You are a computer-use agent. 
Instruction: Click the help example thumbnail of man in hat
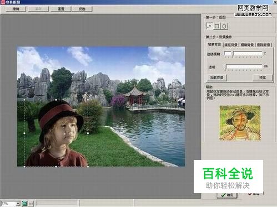click(240, 123)
